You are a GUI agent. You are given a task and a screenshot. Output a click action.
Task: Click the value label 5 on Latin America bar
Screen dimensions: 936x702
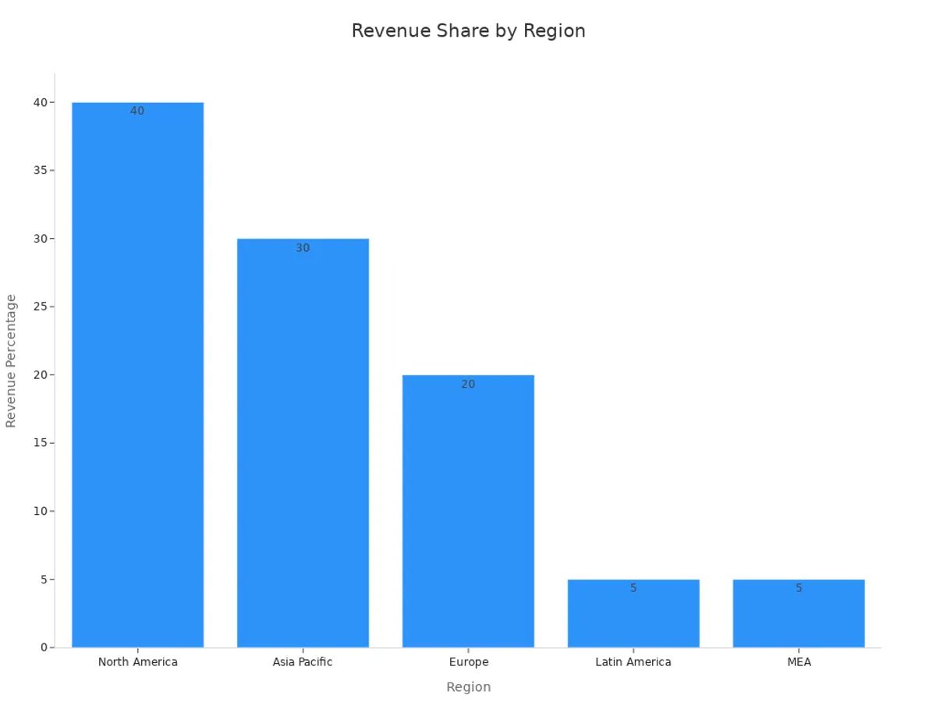point(634,587)
